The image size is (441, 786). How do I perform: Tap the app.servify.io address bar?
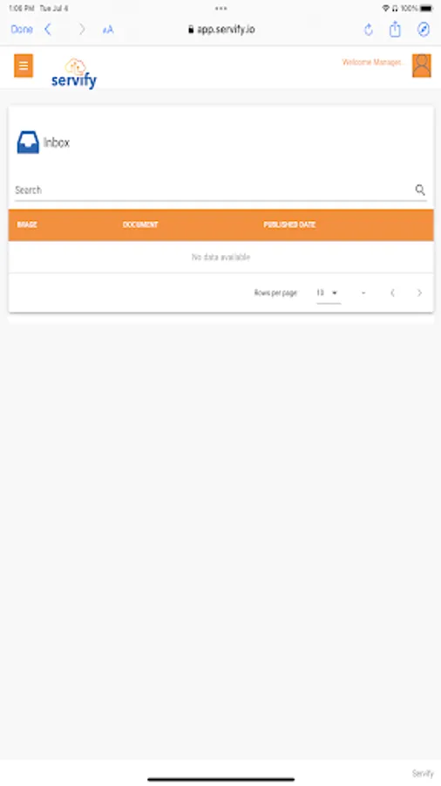221,29
